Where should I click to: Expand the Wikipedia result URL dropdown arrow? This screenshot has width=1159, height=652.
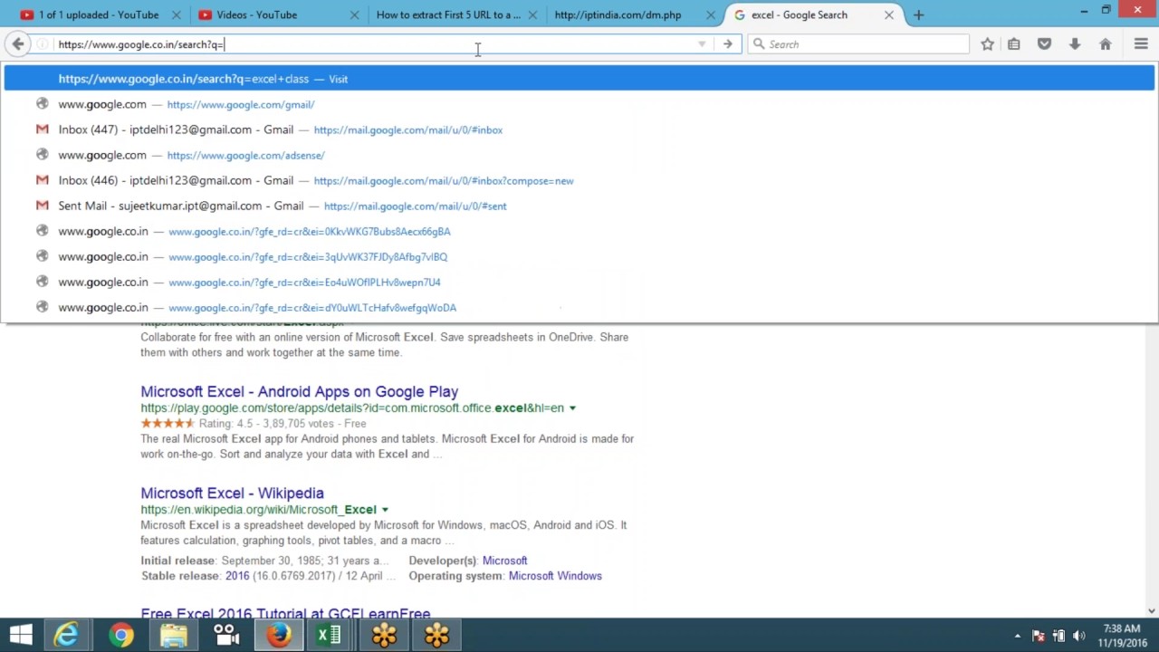pos(385,510)
